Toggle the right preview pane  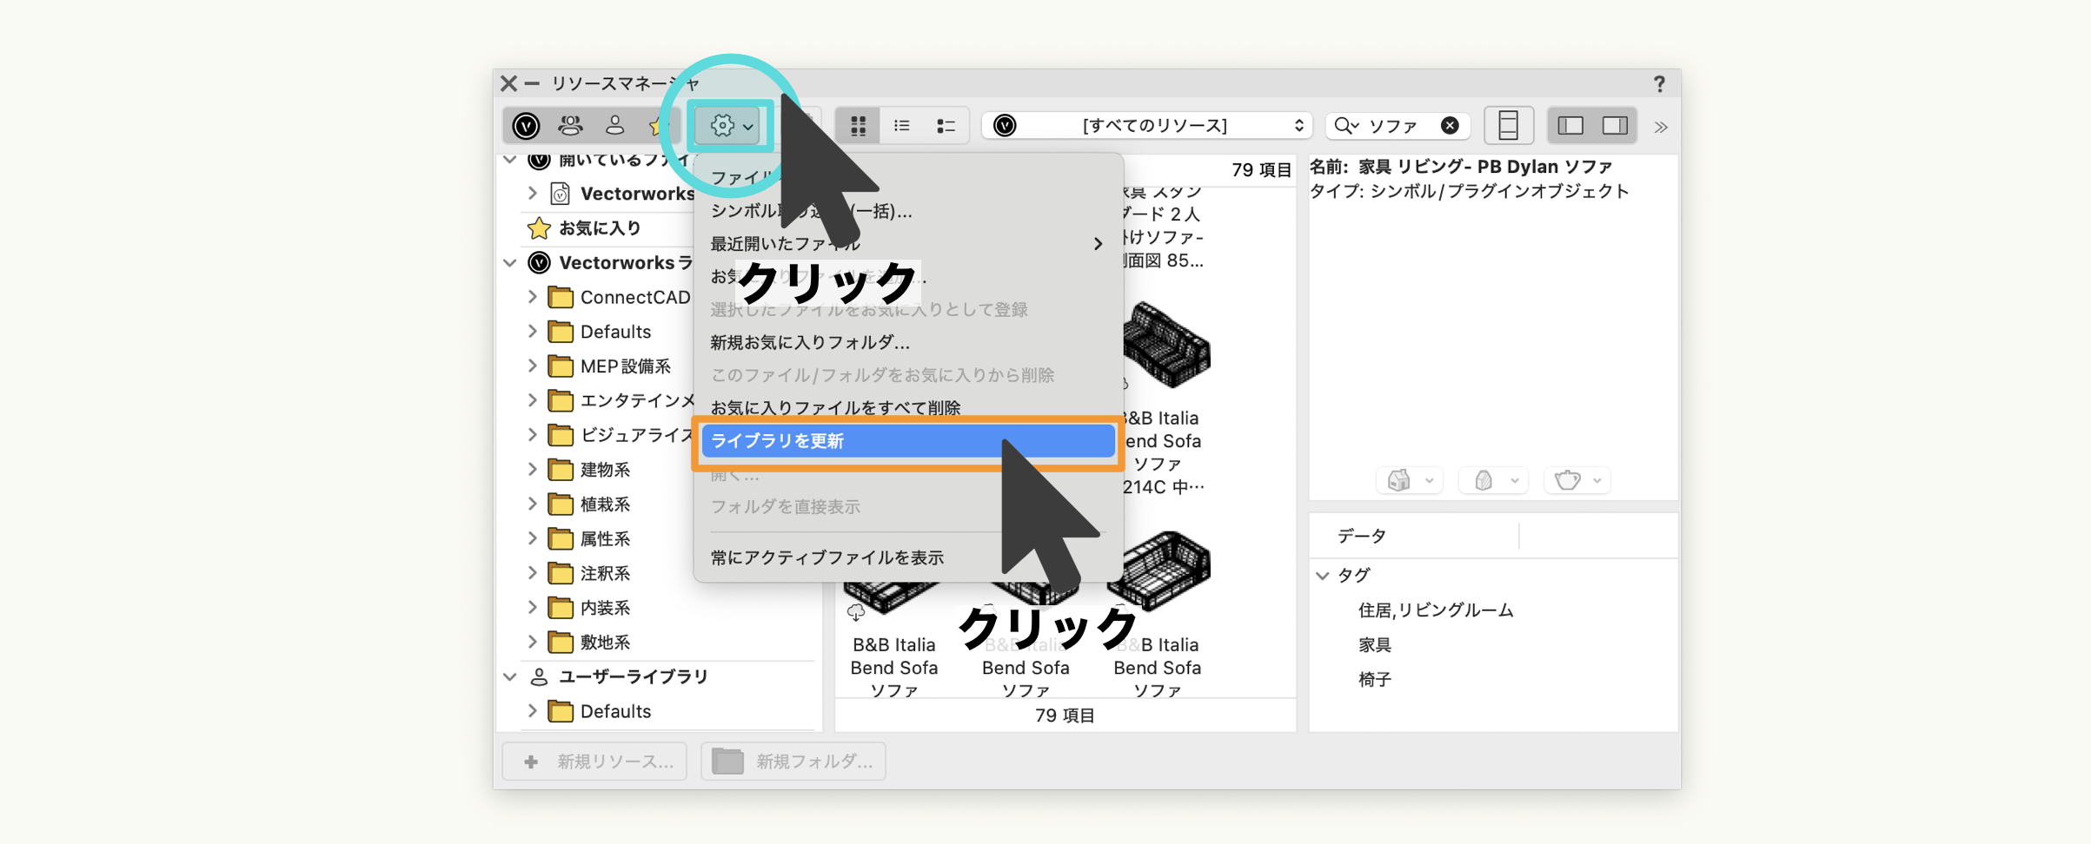coord(1615,126)
